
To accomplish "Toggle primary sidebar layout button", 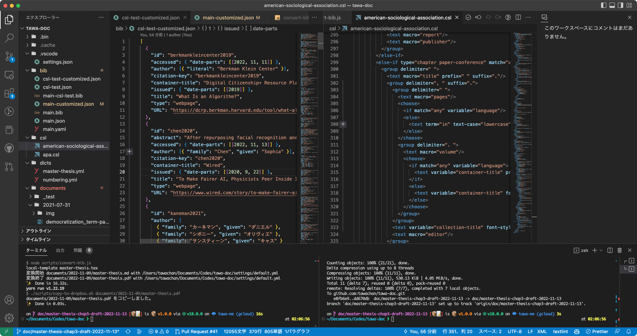I will coord(604,5).
